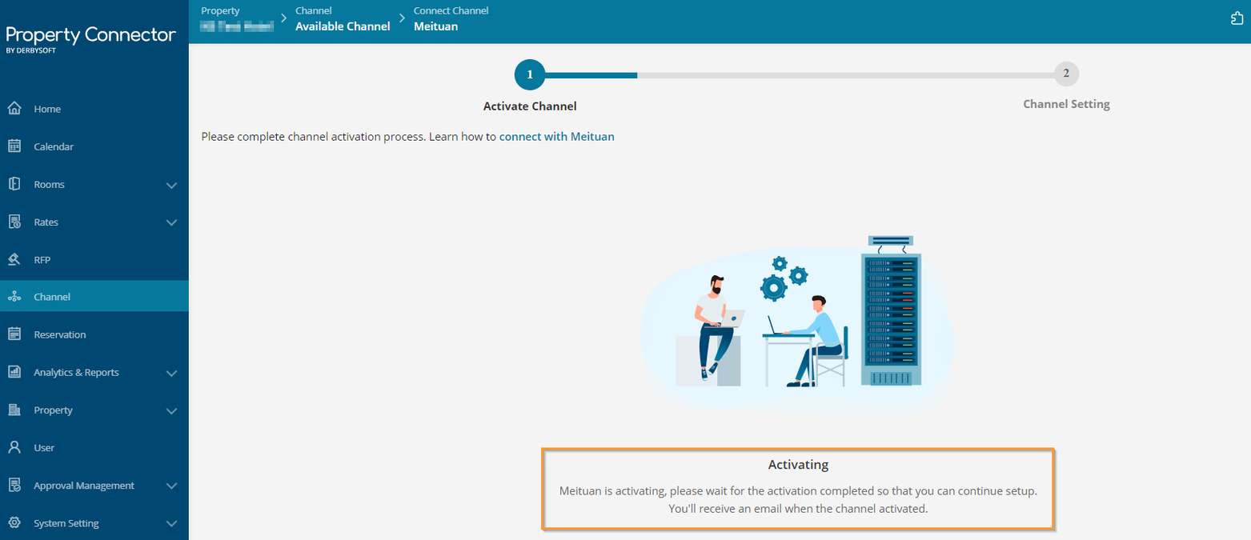Click the Rates icon in sidebar
The width and height of the screenshot is (1251, 540).
(x=14, y=222)
